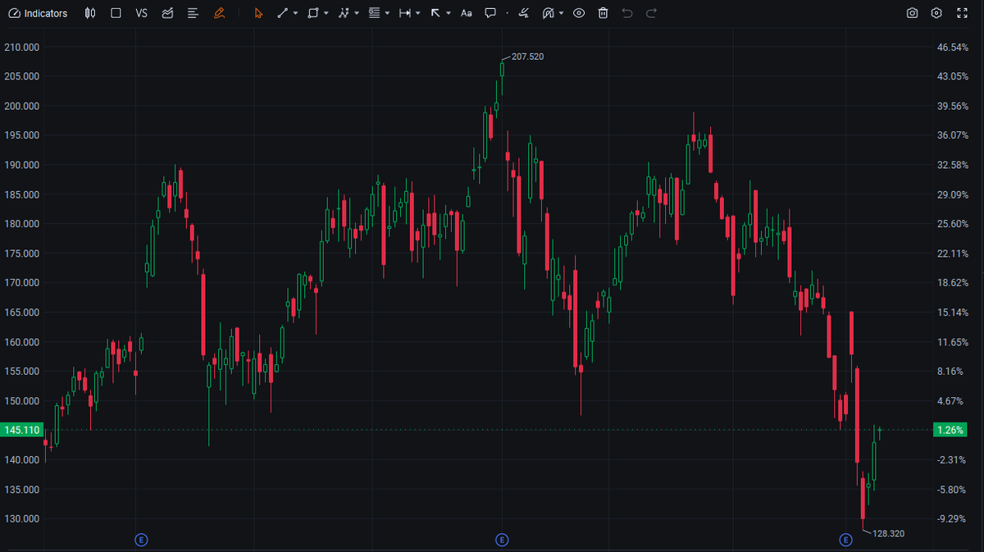The height and width of the screenshot is (552, 984).
Task: Select the arrow marker tool
Action: (435, 13)
